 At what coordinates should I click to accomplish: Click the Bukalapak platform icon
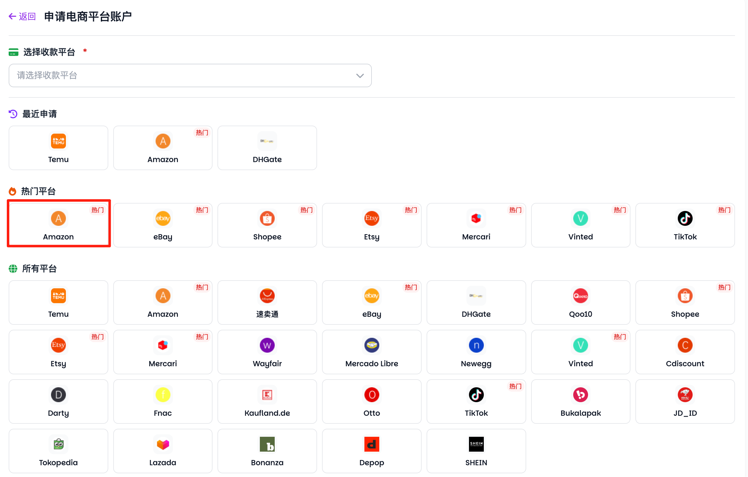pos(580,395)
